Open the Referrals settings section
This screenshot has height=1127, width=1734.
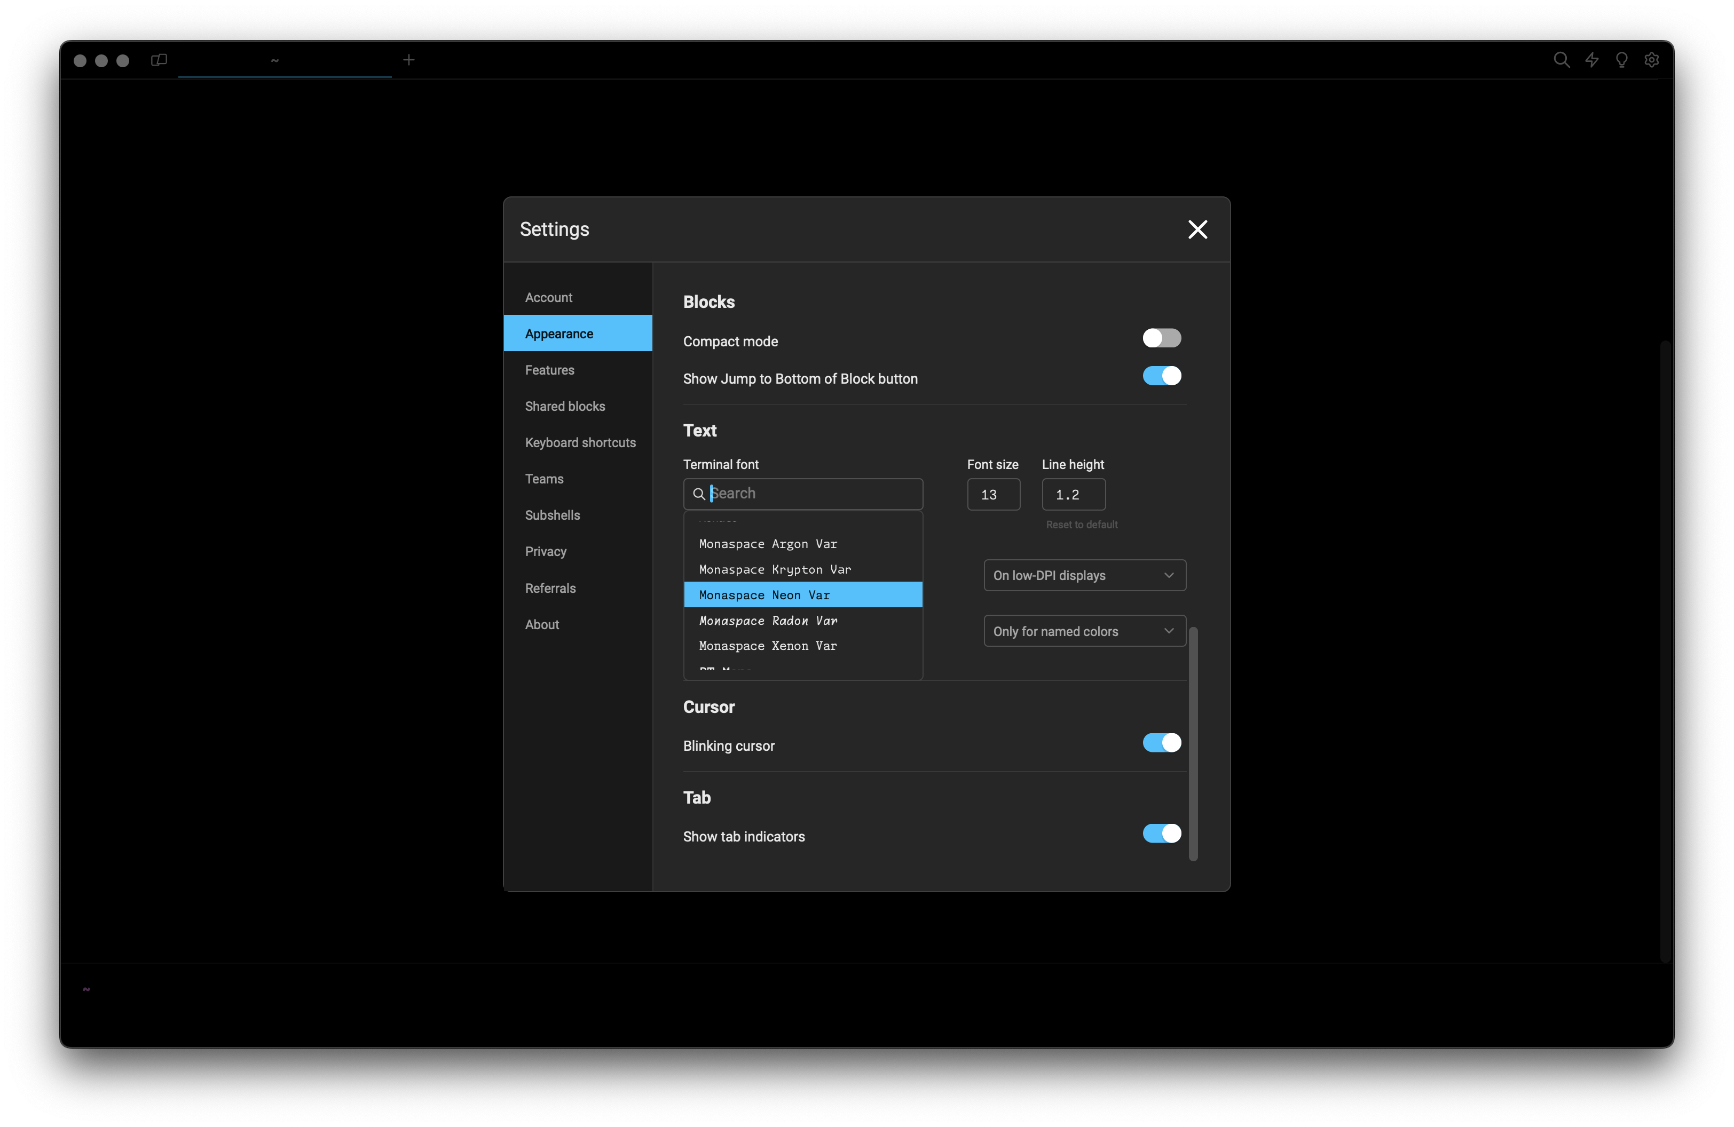pos(578,588)
